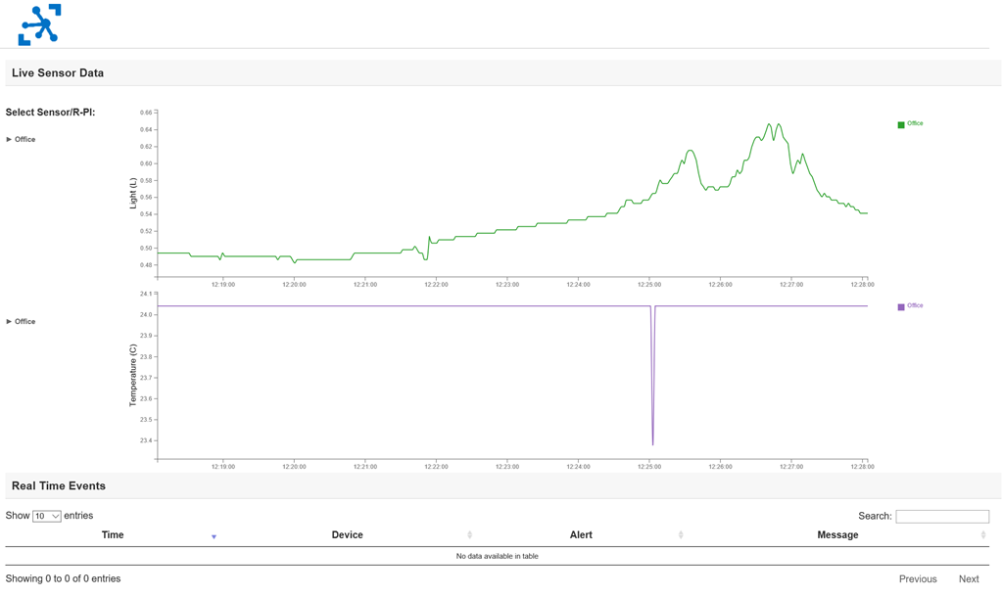Screen dimensions: 1003x597
Task: Click the purple Office legend swatch
Action: [901, 306]
